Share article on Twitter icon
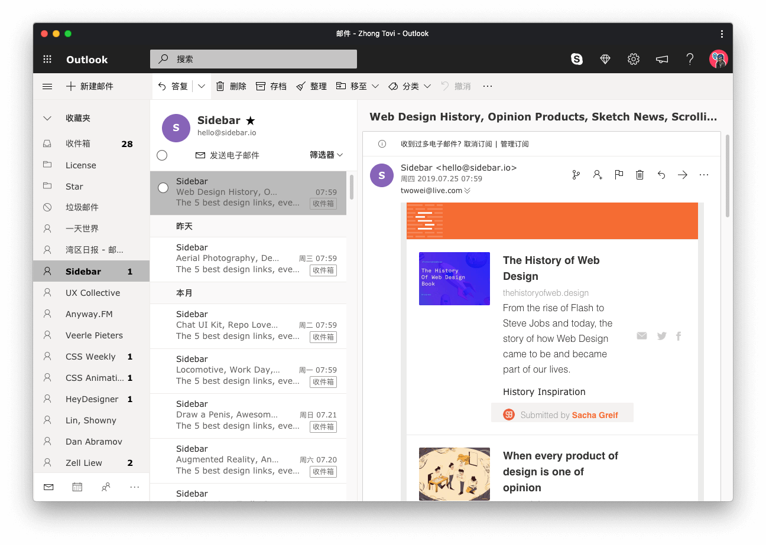 coord(661,336)
